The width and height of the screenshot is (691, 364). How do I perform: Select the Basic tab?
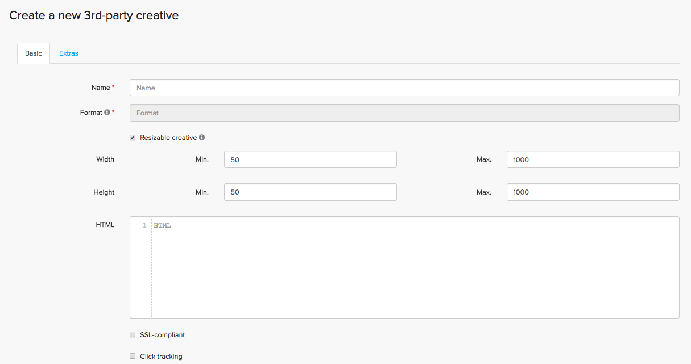pos(34,53)
